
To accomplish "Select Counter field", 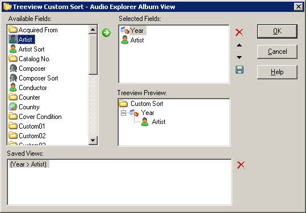I will pos(30,97).
